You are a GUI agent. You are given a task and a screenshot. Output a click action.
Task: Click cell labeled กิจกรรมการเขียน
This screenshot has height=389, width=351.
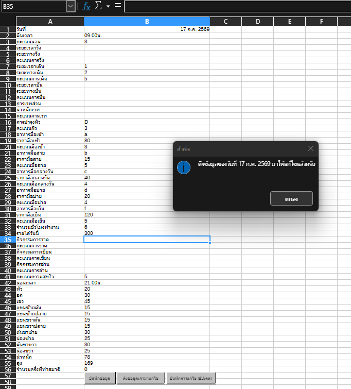tap(50, 252)
